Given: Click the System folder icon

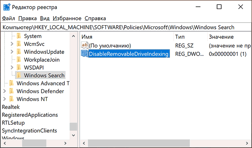Looking at the screenshot, I should coord(19,36).
